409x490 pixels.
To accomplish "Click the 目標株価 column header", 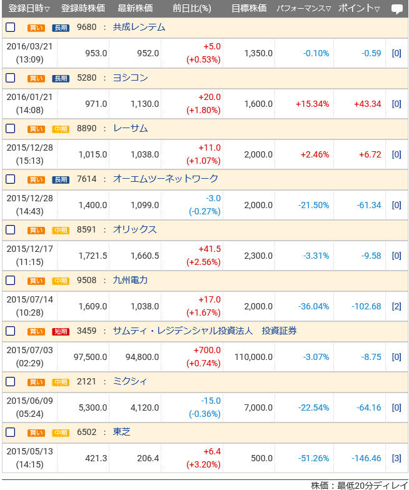I will point(248,9).
